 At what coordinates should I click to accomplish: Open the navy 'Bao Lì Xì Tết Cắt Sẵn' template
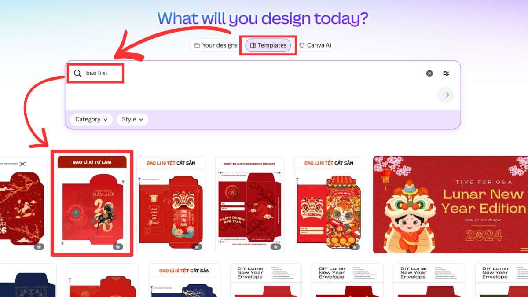coord(184,280)
